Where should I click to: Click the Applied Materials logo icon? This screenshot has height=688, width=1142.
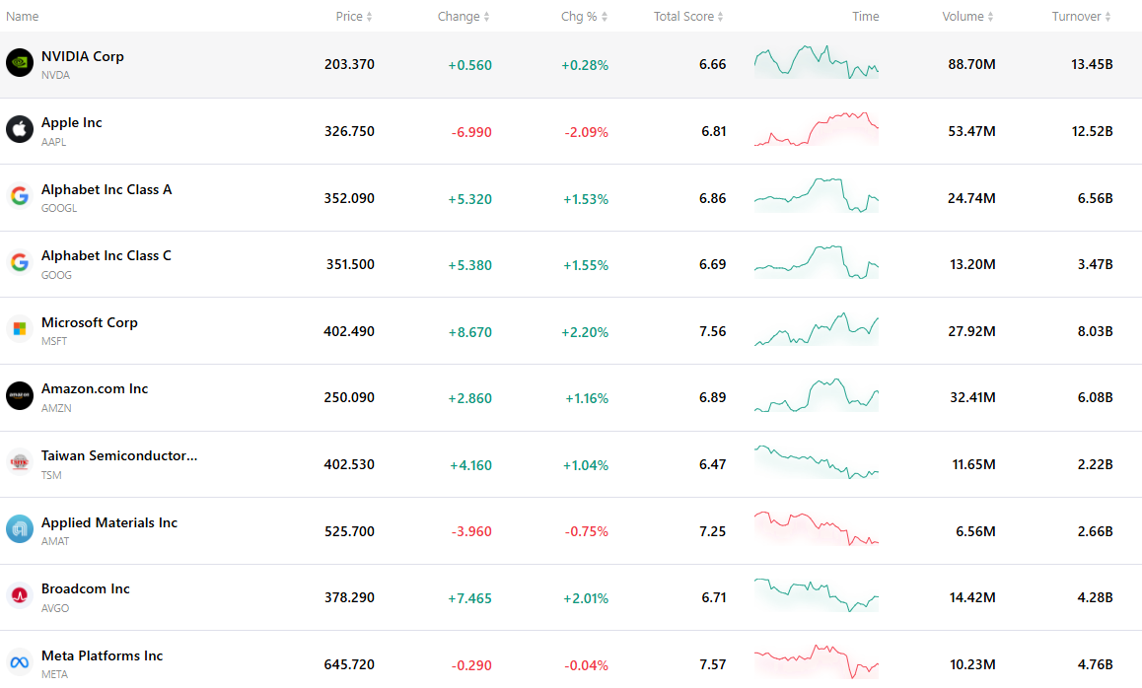[x=20, y=529]
